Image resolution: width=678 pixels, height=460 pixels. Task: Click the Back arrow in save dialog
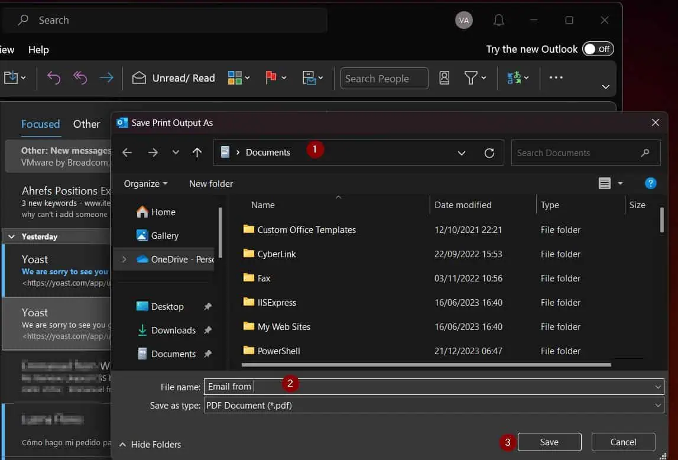(x=126, y=153)
